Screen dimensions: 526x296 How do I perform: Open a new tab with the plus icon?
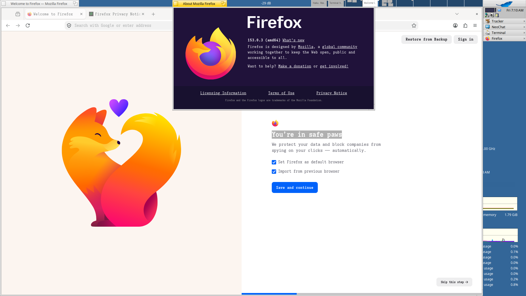[x=153, y=14]
